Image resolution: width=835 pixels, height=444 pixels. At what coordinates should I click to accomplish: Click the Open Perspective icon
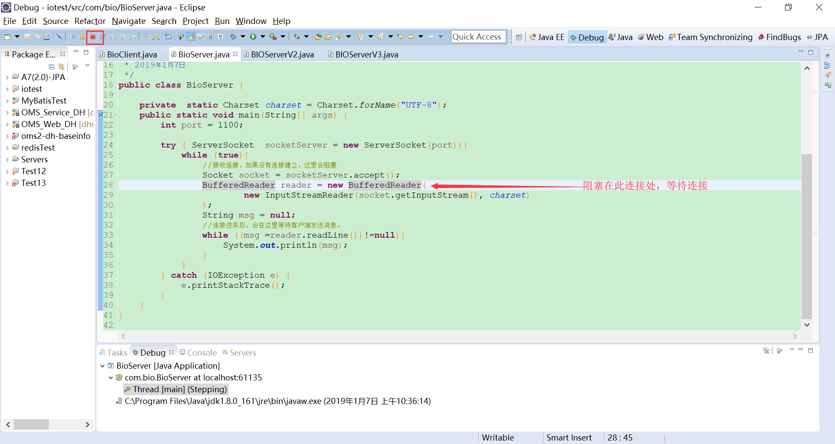(x=519, y=37)
